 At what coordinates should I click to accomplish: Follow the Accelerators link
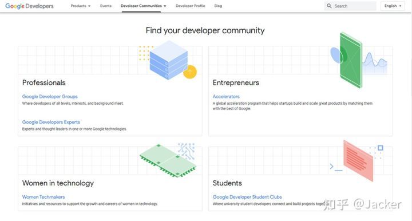pyautogui.click(x=226, y=96)
